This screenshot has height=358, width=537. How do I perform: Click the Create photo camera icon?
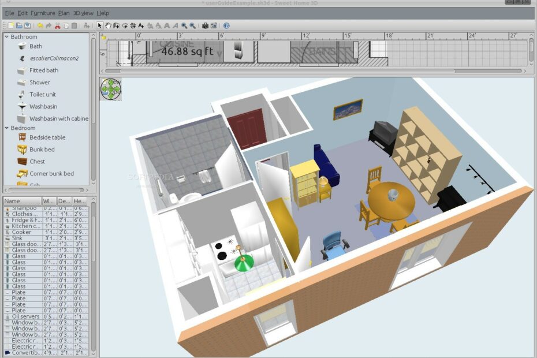pos(205,25)
